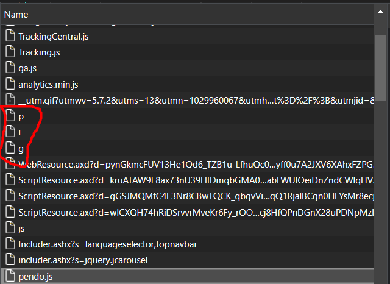
Task: Click the file icon for ga.js
Action: (9, 68)
